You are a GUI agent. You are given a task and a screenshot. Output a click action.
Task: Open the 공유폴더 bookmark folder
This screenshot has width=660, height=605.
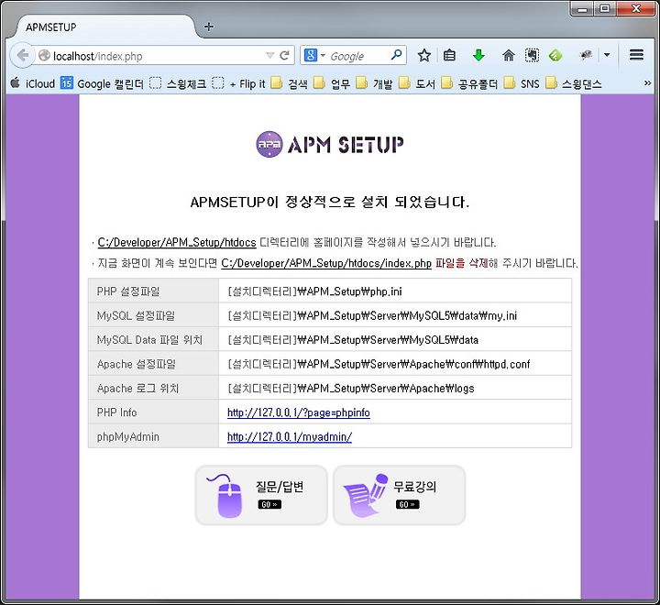tap(469, 83)
